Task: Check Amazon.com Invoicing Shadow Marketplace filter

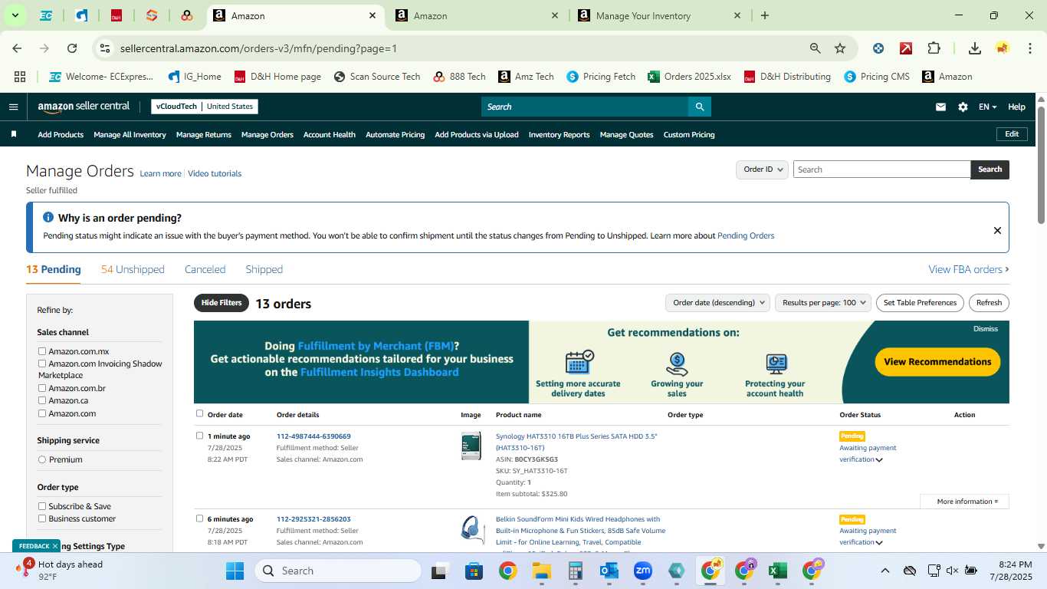Action: click(x=42, y=364)
